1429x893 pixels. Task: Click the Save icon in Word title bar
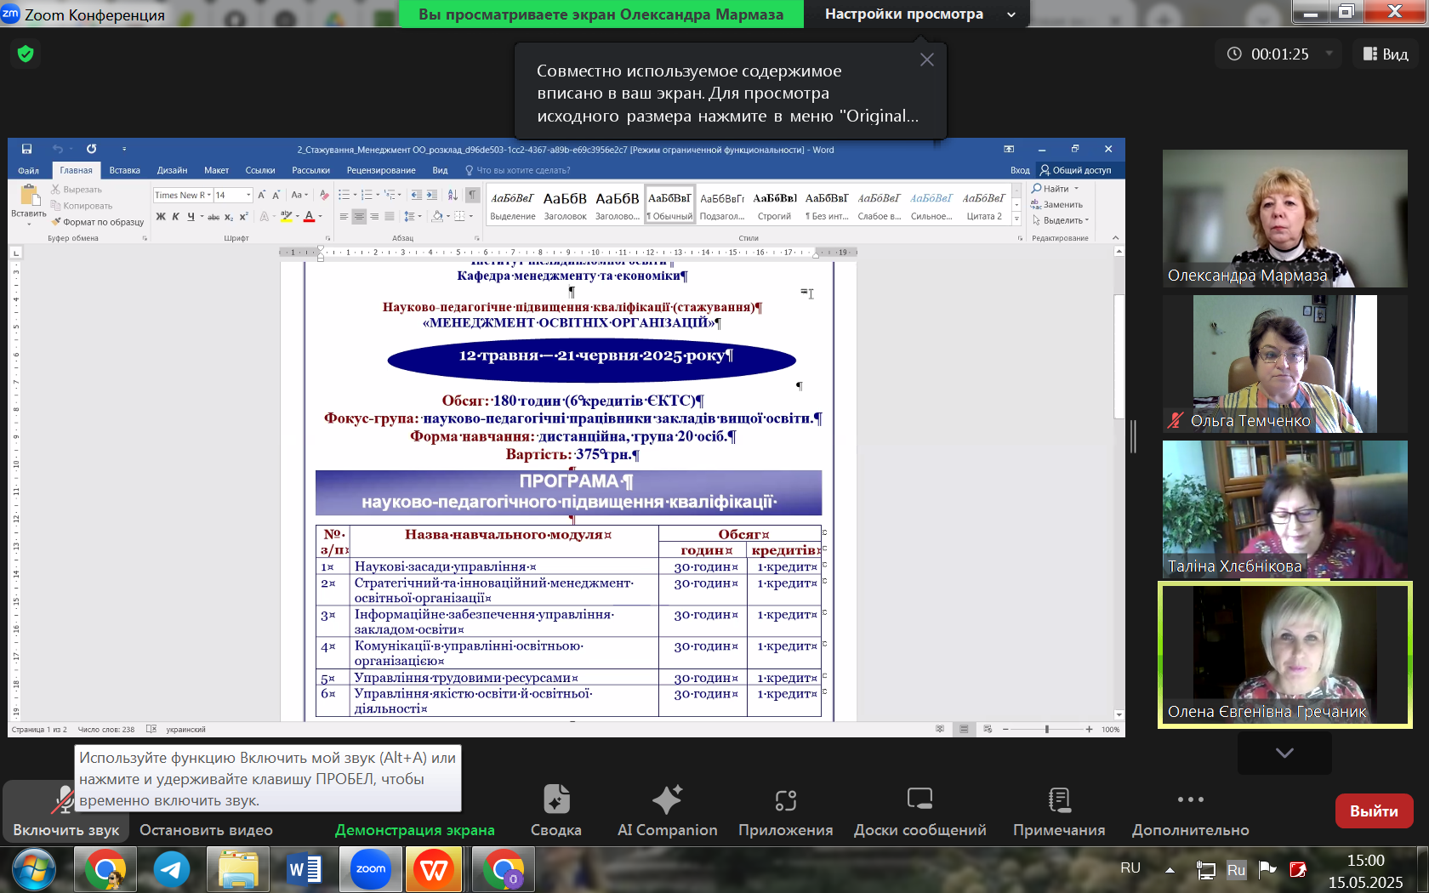coord(26,149)
